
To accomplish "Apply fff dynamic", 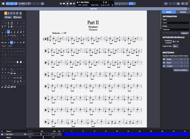I will coord(24,43).
